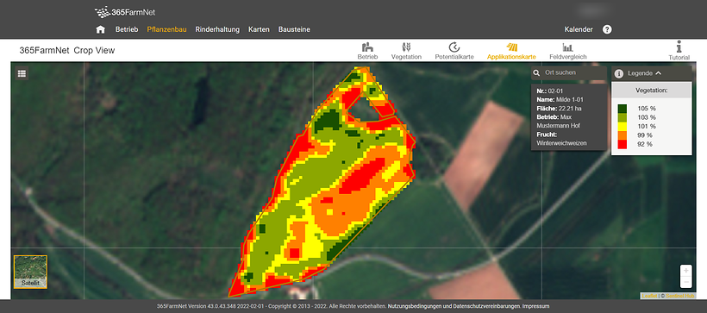Focus the Ort suchen search field
Image resolution: width=707 pixels, height=313 pixels.
[x=569, y=72]
